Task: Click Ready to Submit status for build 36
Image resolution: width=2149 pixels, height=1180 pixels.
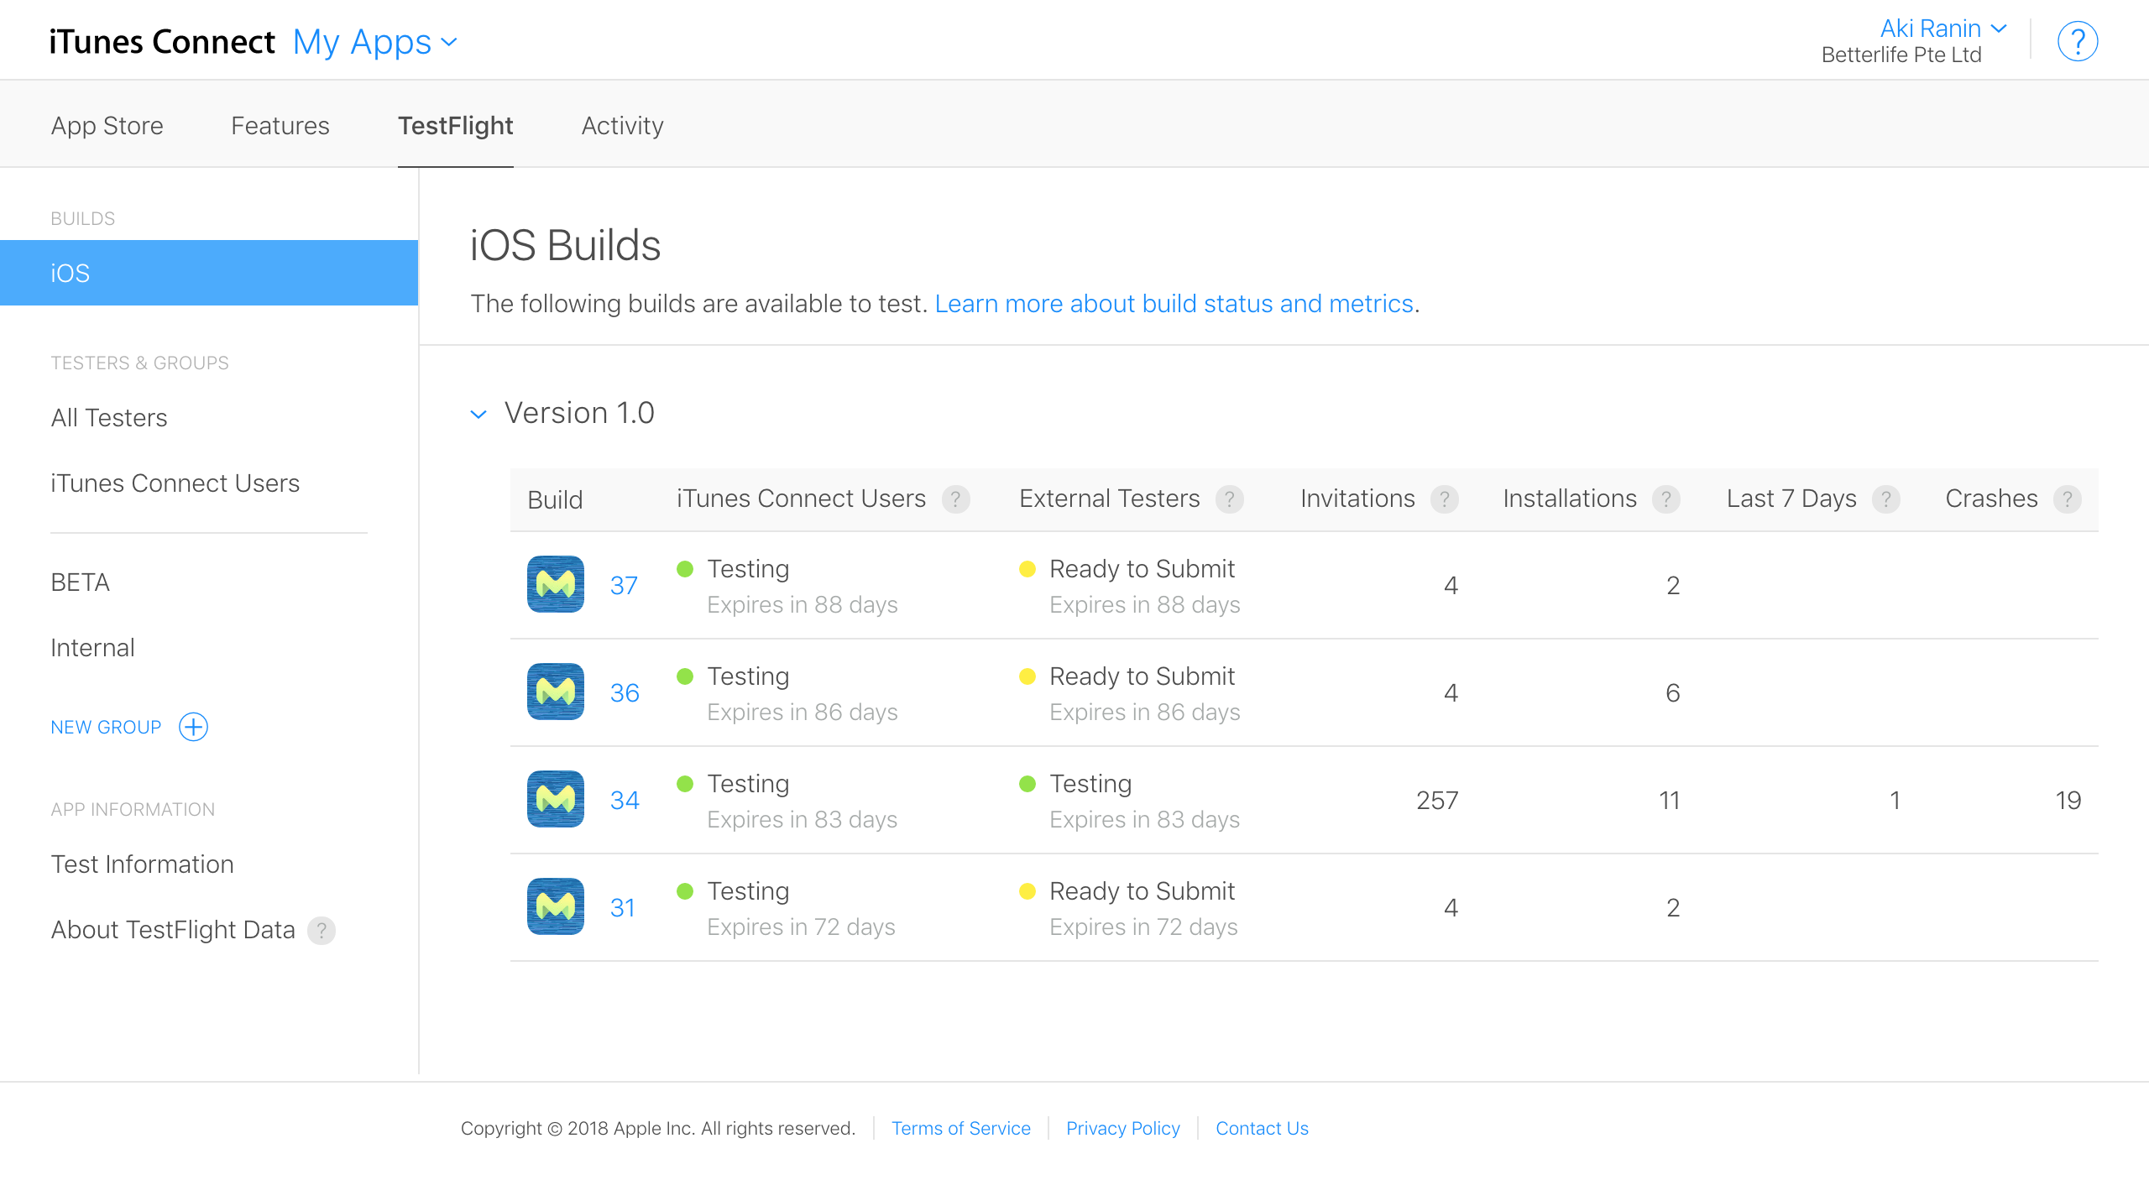Action: (1142, 676)
